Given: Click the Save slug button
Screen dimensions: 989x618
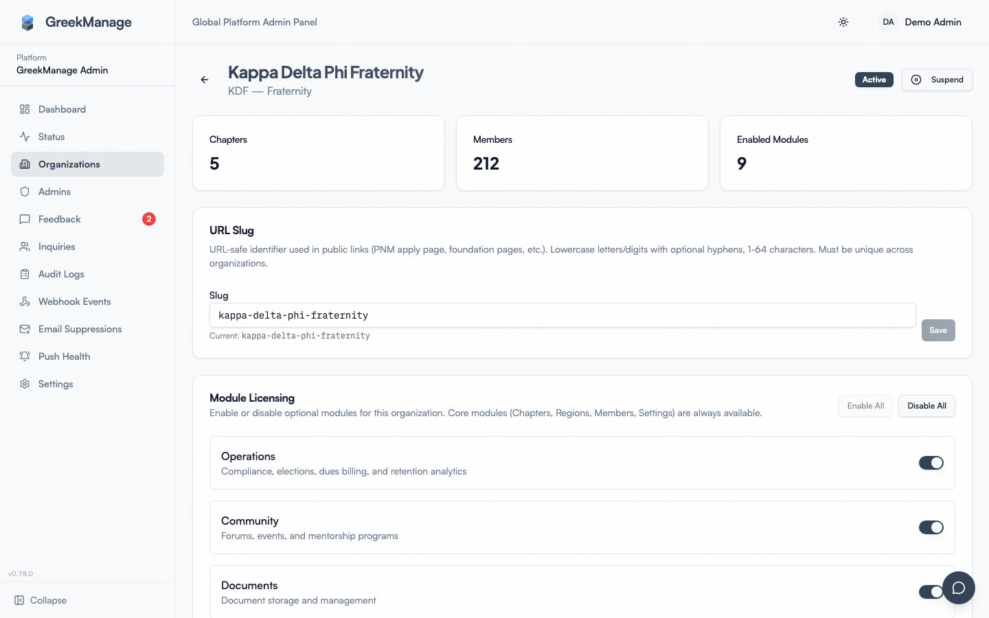Looking at the screenshot, I should click(938, 330).
